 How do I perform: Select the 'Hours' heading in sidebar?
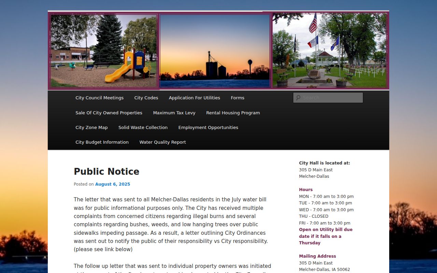pyautogui.click(x=306, y=190)
